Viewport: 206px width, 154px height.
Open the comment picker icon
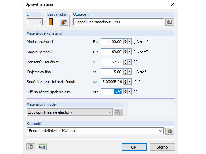point(170,131)
